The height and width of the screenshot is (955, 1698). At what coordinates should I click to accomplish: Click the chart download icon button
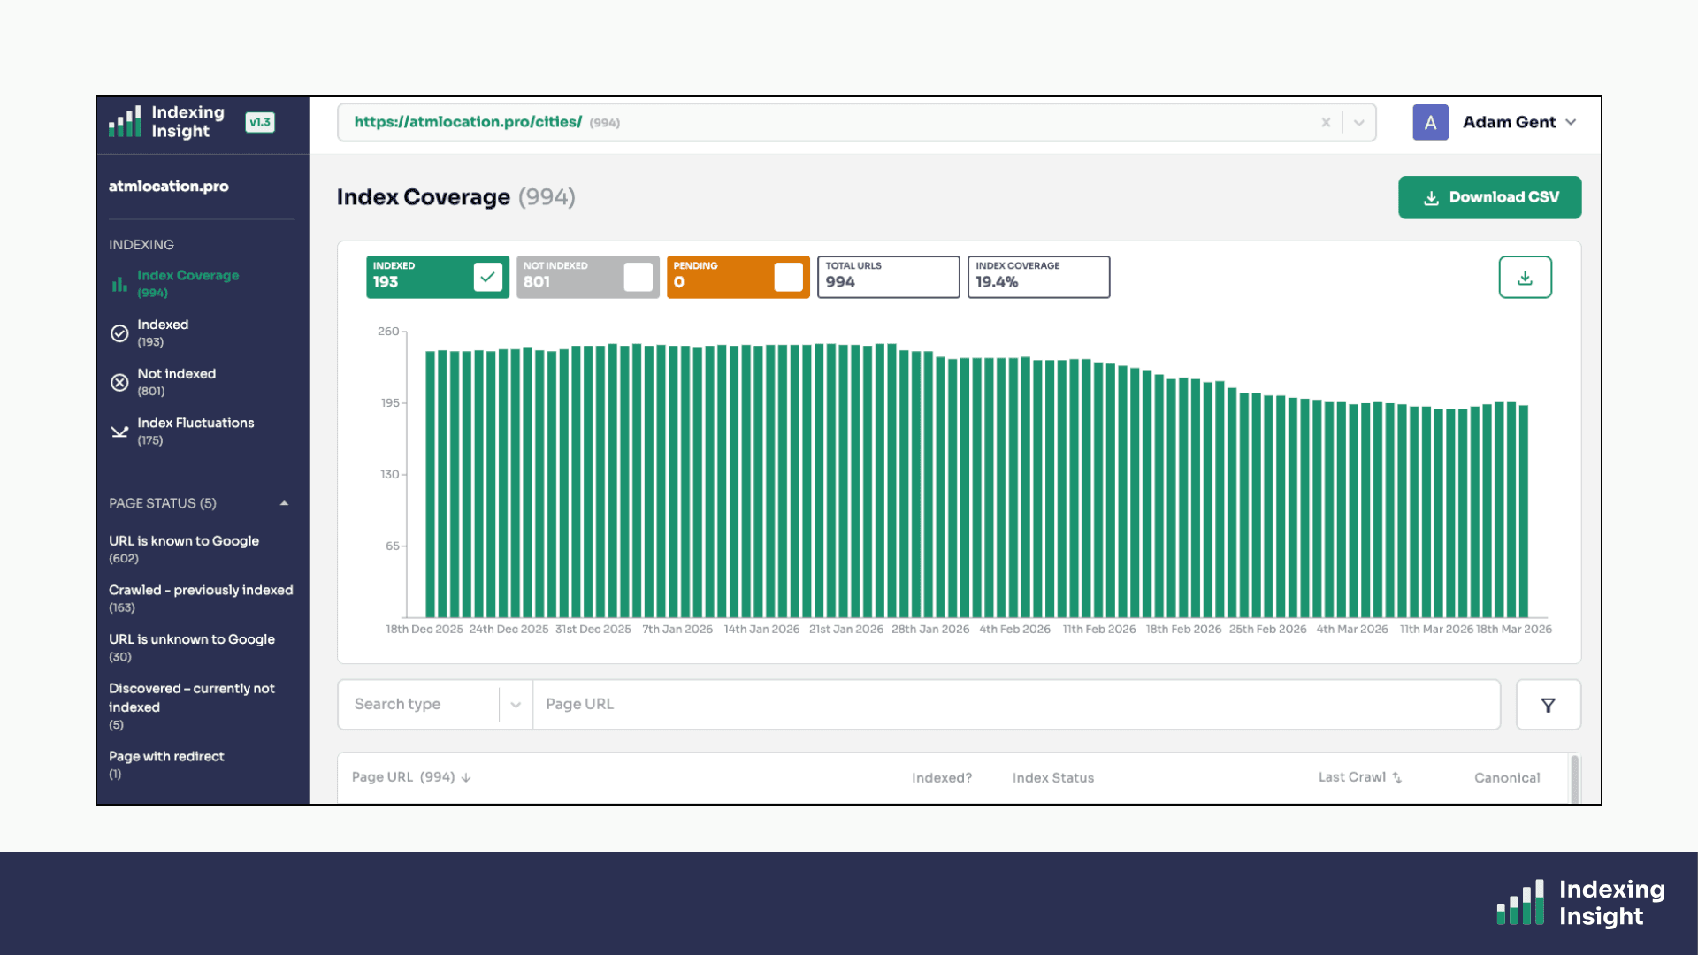tap(1525, 278)
